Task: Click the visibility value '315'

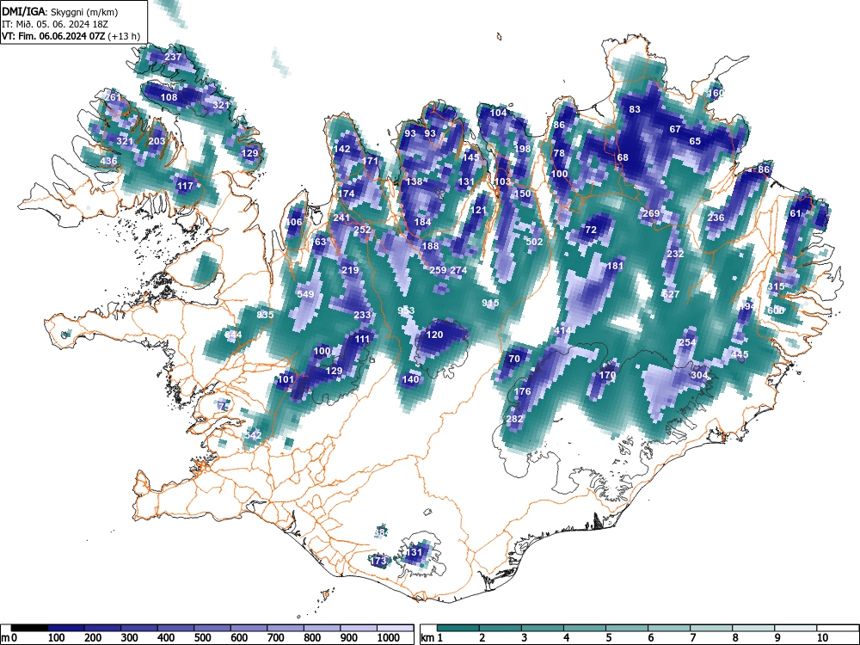Action: click(x=776, y=286)
